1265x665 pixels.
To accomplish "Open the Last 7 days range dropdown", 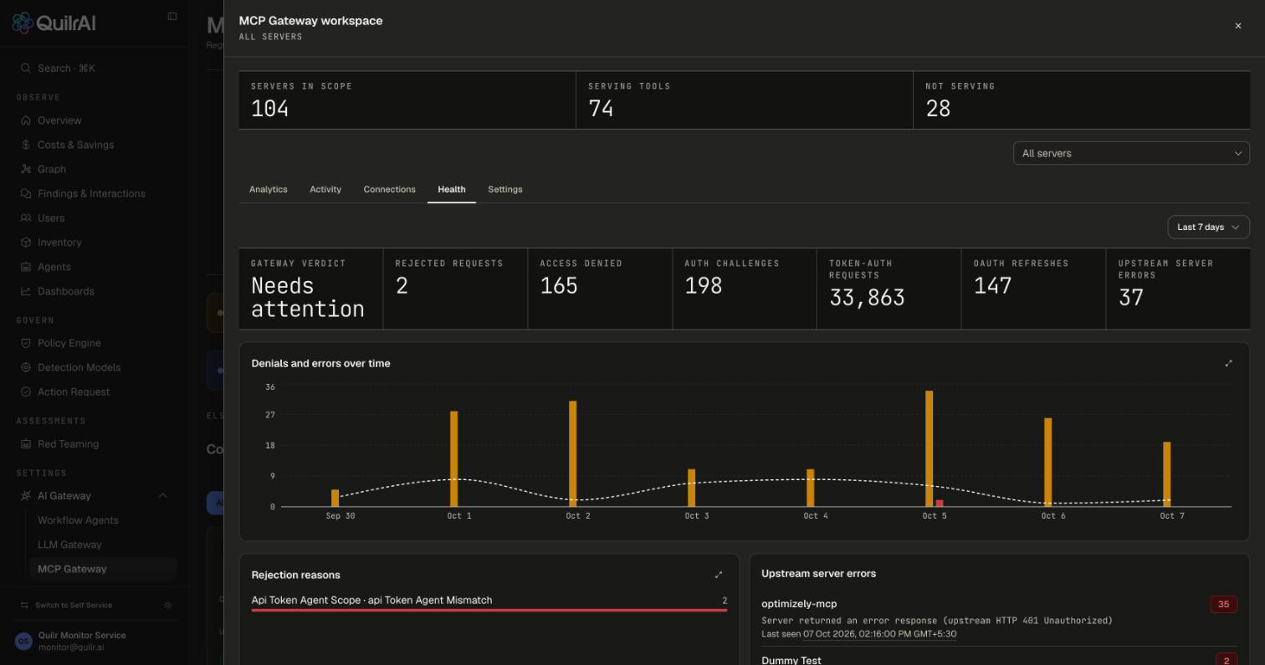I will pos(1208,227).
